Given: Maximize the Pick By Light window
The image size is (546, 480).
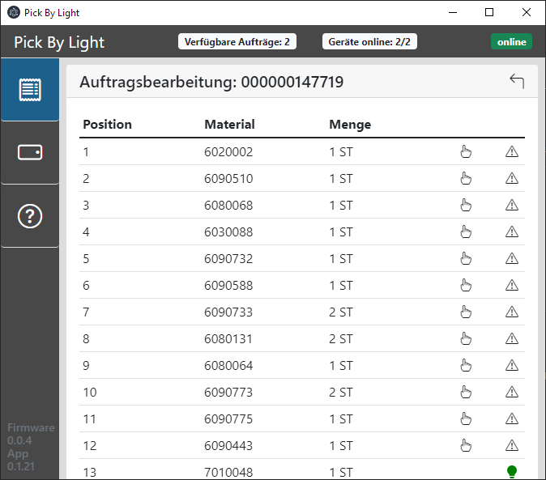Looking at the screenshot, I should coord(489,12).
